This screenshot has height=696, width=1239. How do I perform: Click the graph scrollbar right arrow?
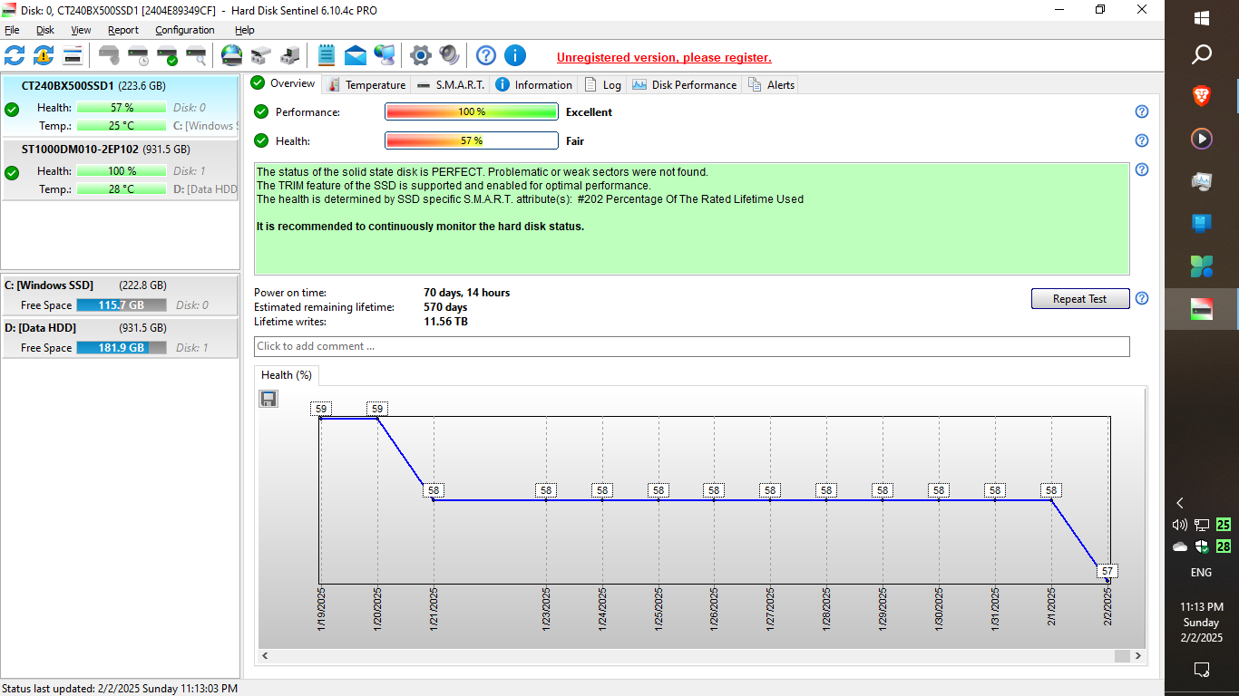1139,655
